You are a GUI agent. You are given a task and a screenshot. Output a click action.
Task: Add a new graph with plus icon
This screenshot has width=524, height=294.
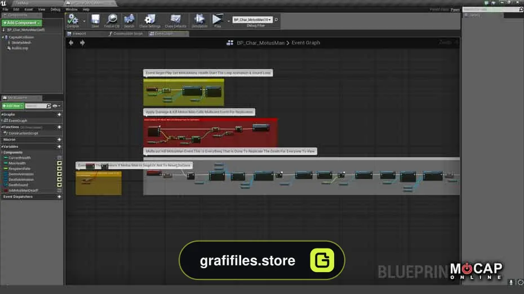(x=59, y=114)
